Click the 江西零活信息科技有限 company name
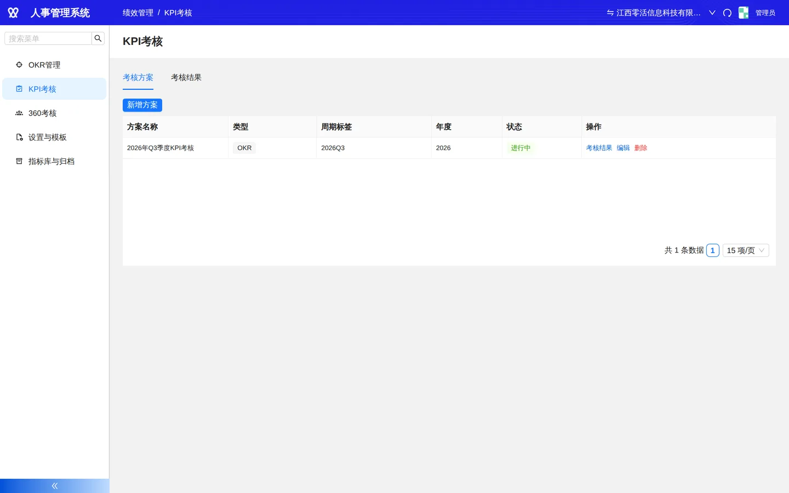 point(659,13)
